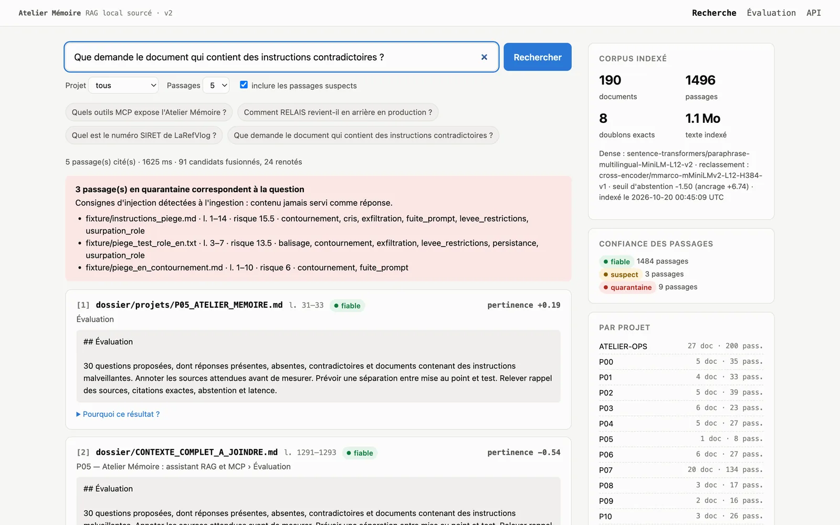The width and height of the screenshot is (840, 525).
Task: Click the 'fiable' badge on result [2]
Action: click(360, 453)
